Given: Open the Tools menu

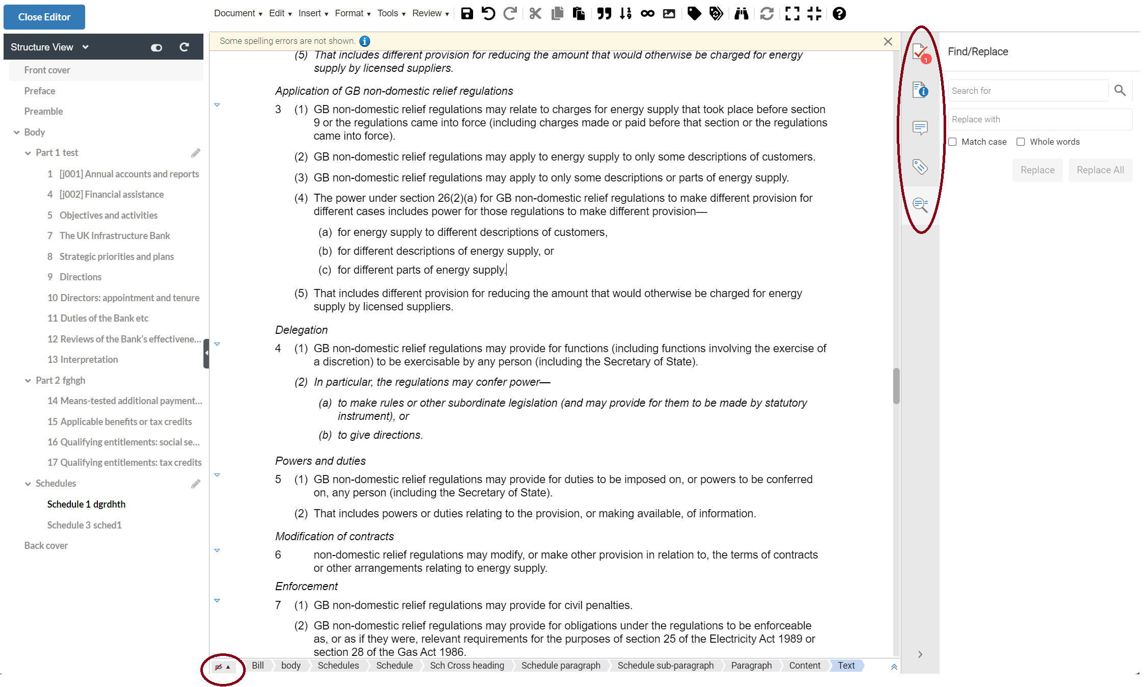Looking at the screenshot, I should coord(392,13).
